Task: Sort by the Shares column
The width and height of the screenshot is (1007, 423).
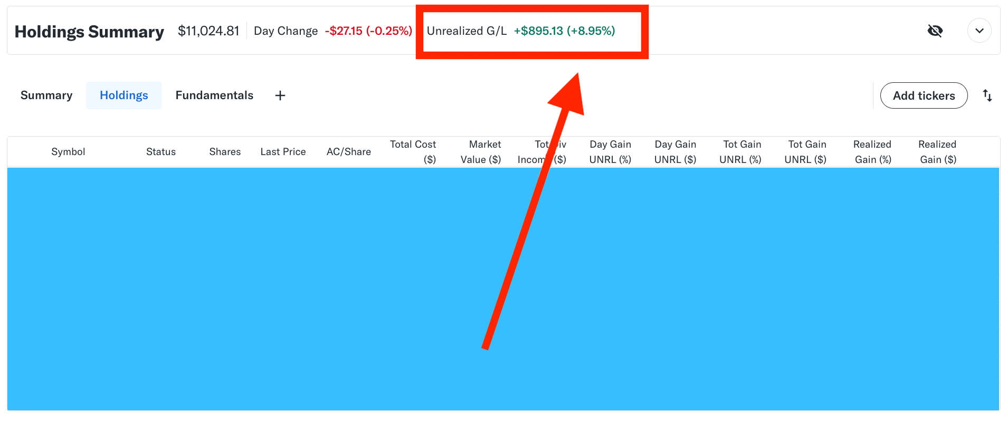Action: 225,152
